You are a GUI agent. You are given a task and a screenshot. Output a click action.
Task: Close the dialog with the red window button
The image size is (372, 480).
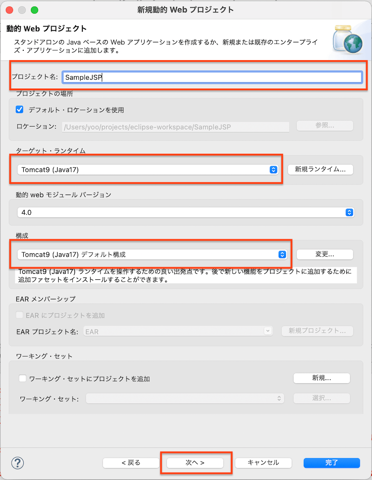click(x=9, y=10)
